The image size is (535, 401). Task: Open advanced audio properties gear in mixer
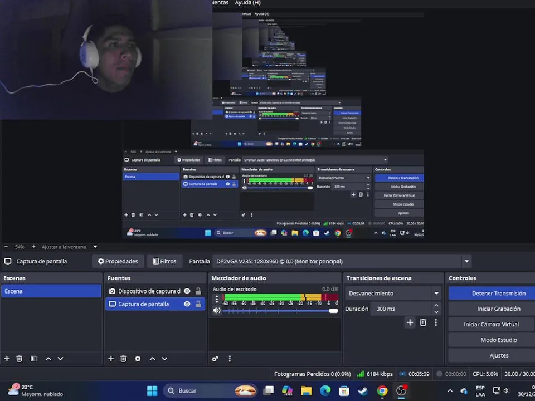215,359
